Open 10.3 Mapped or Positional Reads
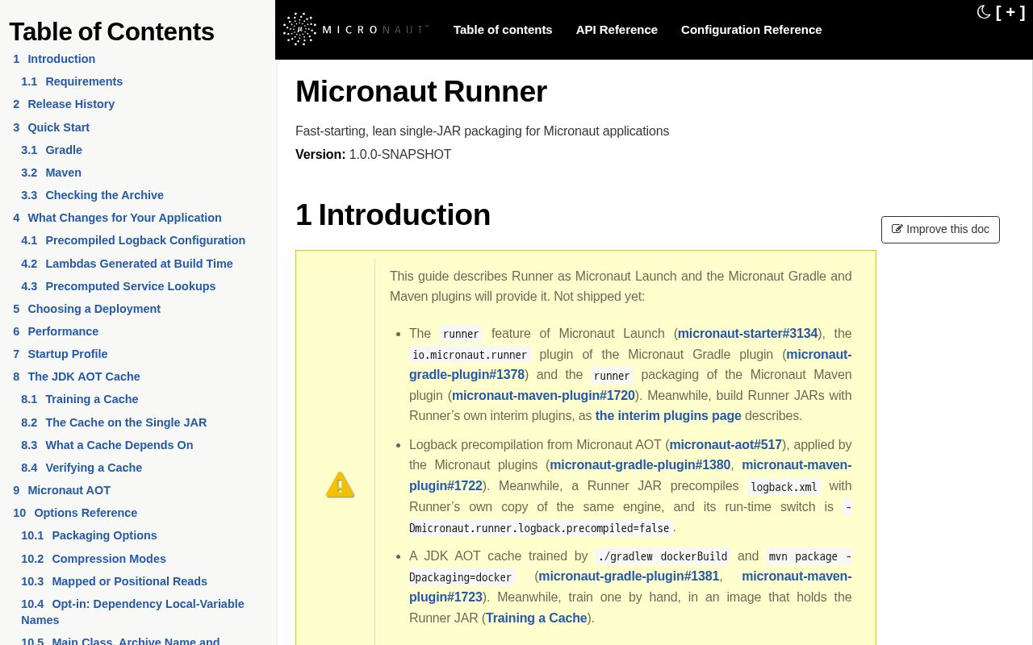Viewport: 1033px width, 645px height. (x=114, y=581)
